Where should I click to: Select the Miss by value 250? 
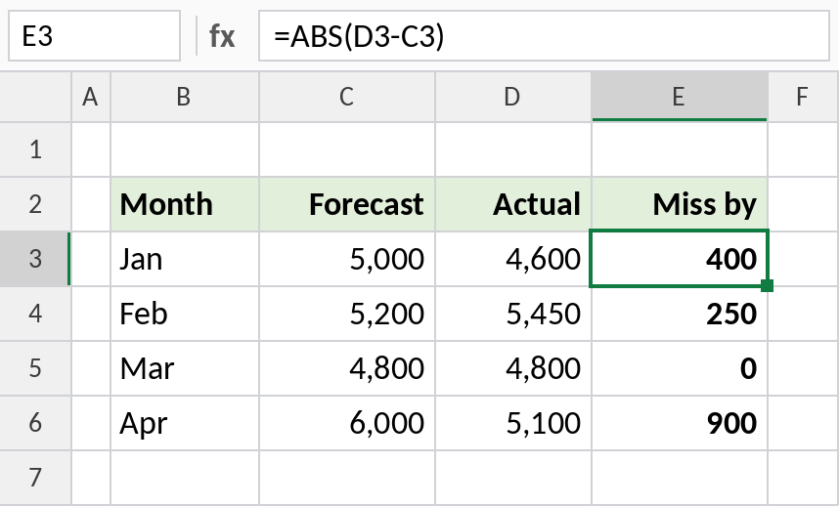click(x=680, y=314)
